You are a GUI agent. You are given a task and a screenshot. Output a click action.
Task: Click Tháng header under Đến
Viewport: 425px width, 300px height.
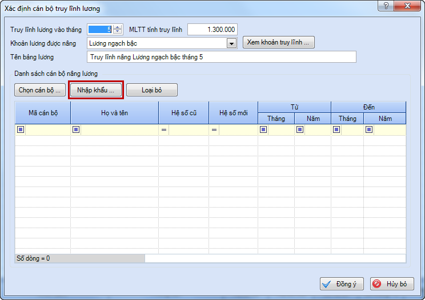click(347, 119)
